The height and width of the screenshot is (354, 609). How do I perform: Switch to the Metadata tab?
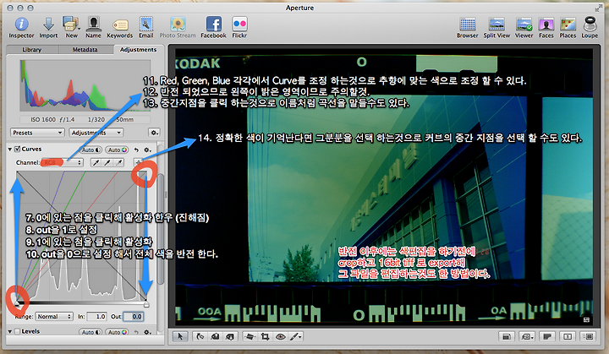85,50
